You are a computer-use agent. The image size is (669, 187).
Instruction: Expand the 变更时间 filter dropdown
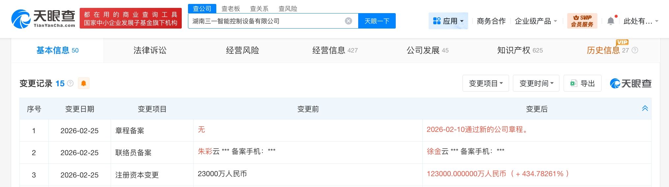click(x=536, y=83)
